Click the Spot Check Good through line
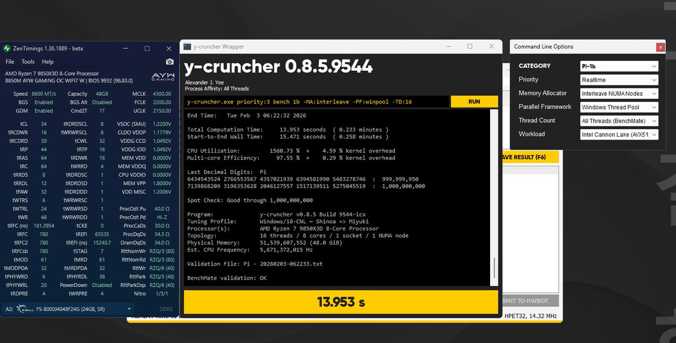676x343 pixels. point(250,200)
